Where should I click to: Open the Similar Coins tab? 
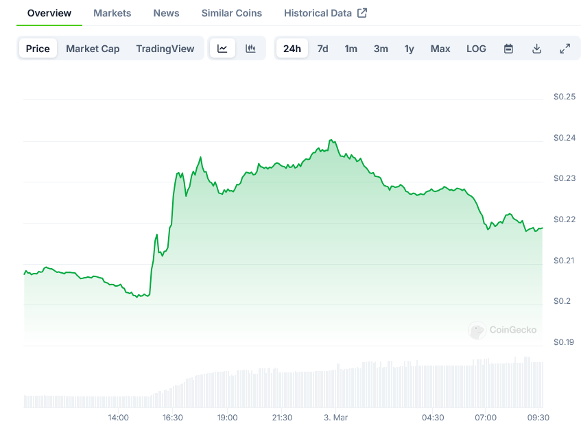tap(232, 13)
